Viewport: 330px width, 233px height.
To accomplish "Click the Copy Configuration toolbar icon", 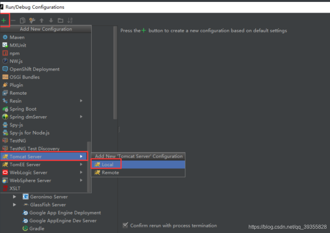I will (x=22, y=20).
